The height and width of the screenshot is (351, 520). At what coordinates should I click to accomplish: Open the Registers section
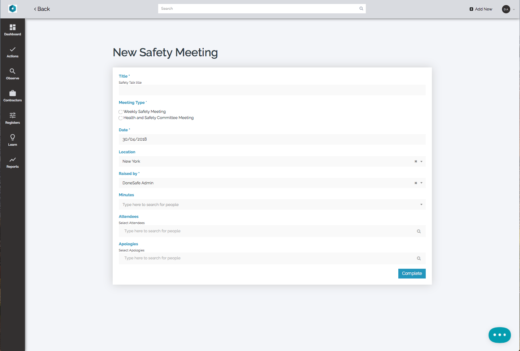point(13,118)
